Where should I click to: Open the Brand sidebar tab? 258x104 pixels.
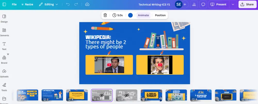pyautogui.click(x=4, y=60)
